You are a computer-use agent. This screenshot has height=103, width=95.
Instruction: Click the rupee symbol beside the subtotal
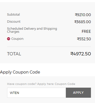[x=76, y=15]
